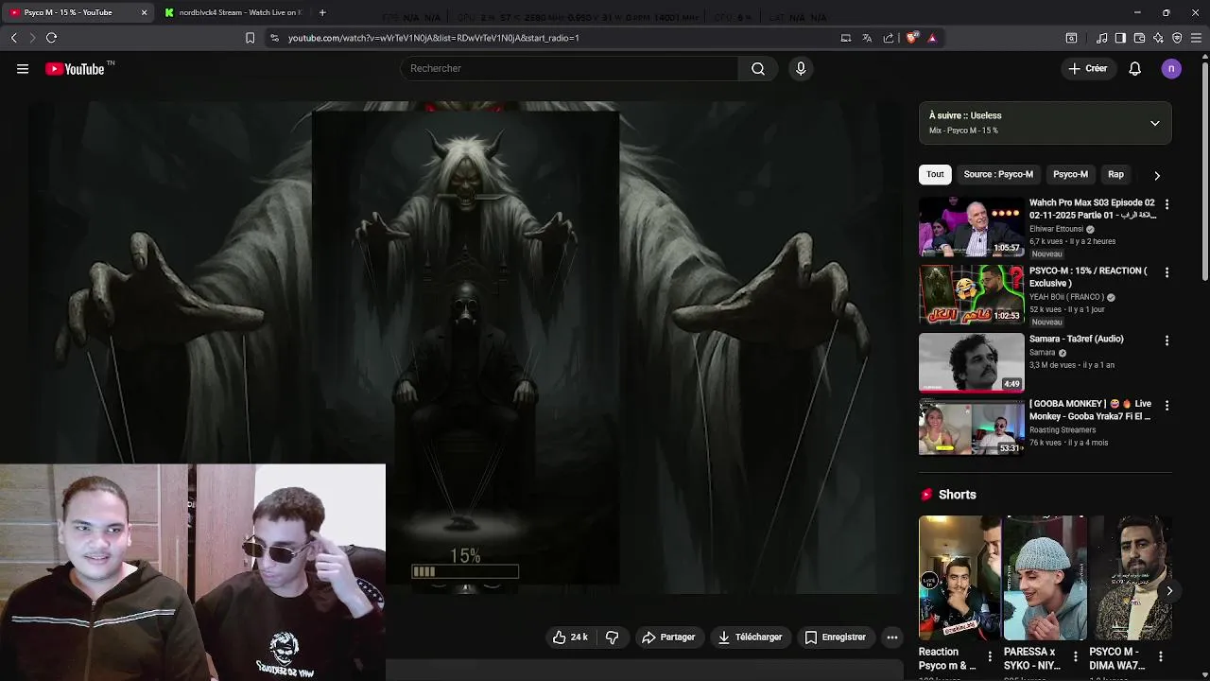The image size is (1210, 681).
Task: Share this page with the share icon
Action: pos(889,38)
